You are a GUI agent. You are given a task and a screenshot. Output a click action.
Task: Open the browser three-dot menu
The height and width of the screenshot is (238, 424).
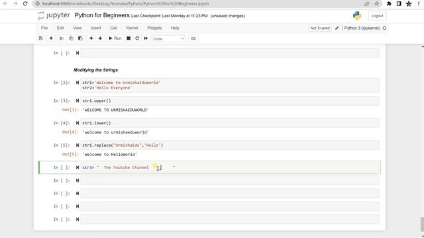pos(419,4)
